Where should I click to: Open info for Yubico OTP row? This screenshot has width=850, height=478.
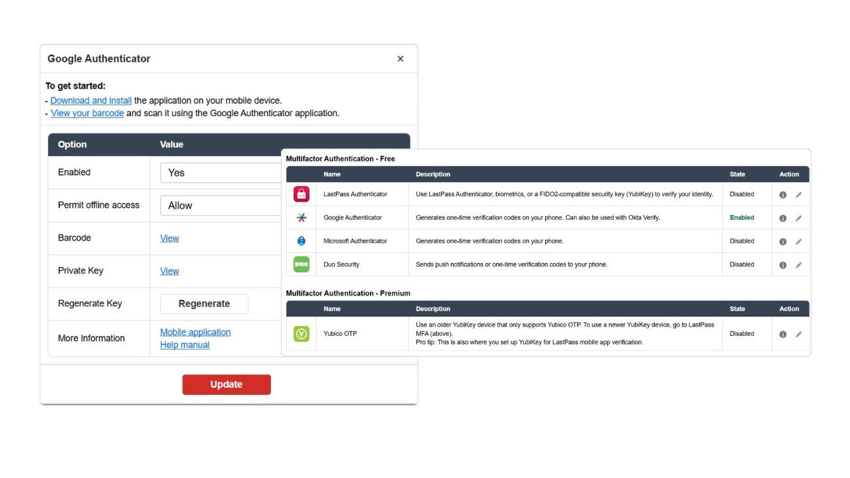pyautogui.click(x=783, y=334)
